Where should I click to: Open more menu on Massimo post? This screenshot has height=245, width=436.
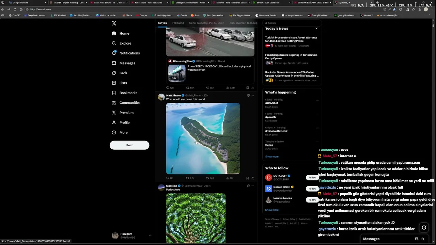tap(253, 186)
